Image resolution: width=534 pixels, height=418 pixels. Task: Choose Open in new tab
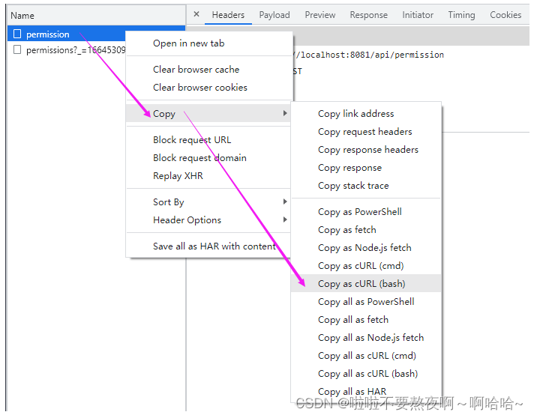click(208, 43)
